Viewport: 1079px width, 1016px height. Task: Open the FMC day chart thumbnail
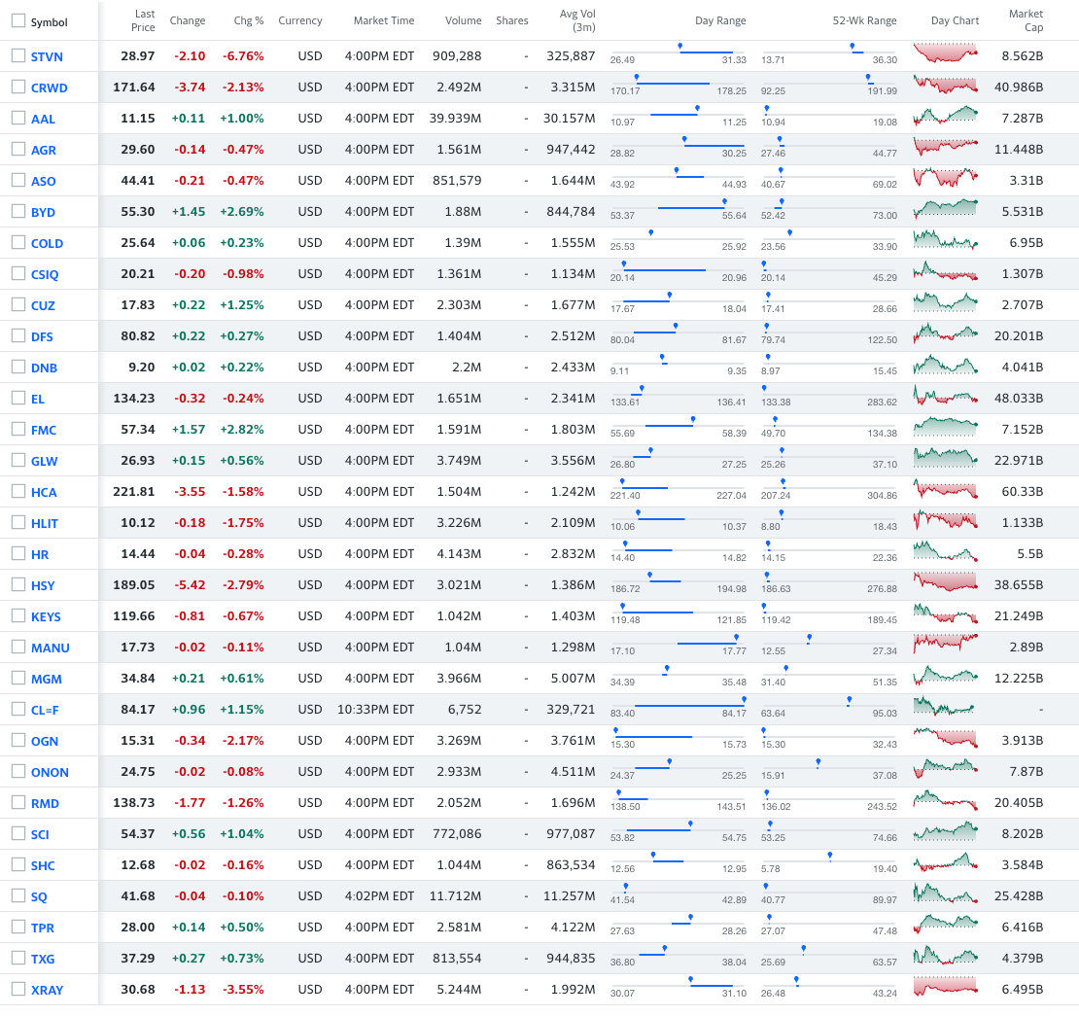coord(946,426)
